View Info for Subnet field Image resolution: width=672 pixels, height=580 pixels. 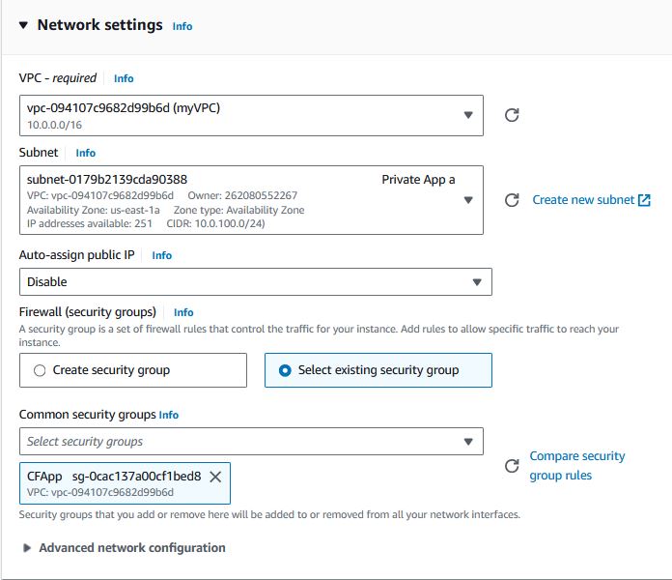[x=85, y=153]
